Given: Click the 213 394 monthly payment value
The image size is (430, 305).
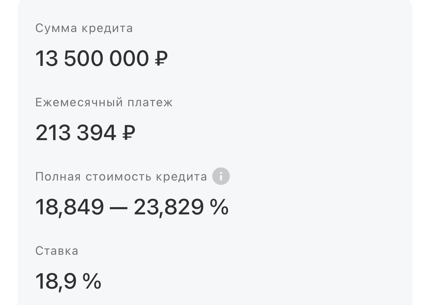Looking at the screenshot, I should [76, 133].
